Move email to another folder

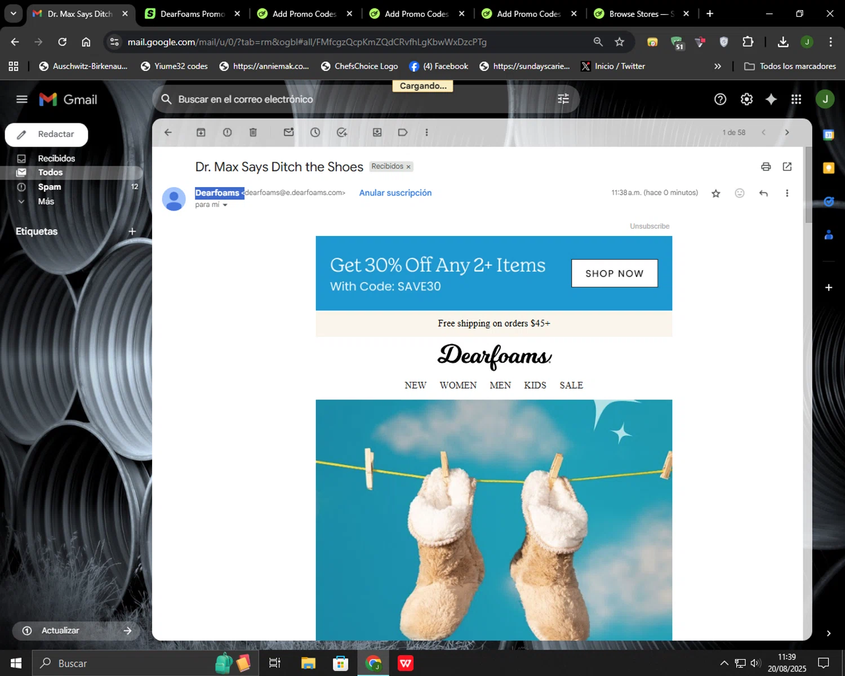click(x=377, y=132)
